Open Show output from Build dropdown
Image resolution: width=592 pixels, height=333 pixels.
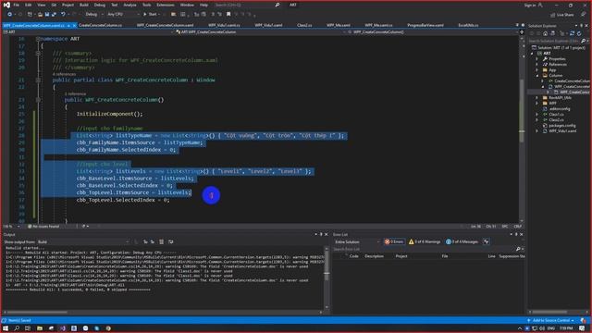83,242
